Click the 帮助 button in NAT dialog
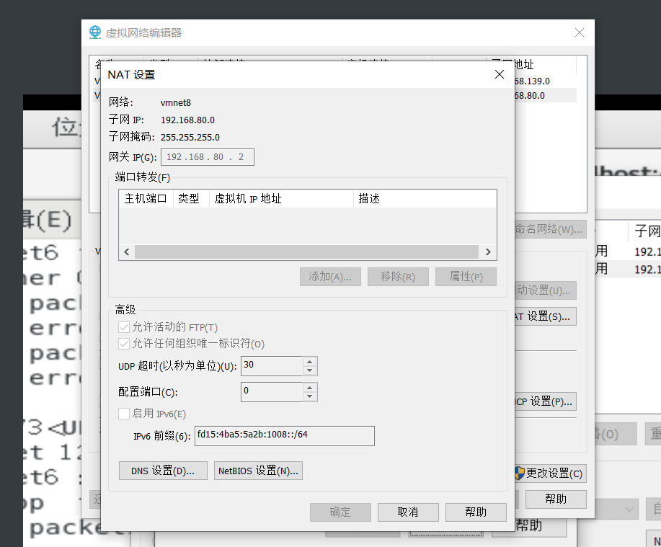This screenshot has height=547, width=661. (x=475, y=512)
